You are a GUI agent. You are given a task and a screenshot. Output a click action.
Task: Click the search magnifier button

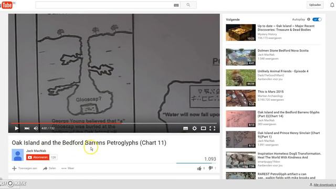[188, 5]
